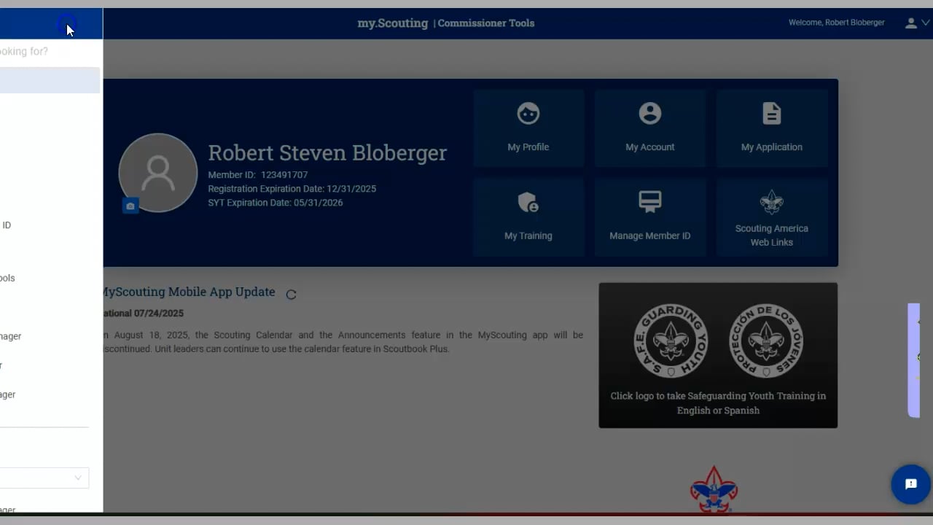Screen dimensions: 933x525
Task: Click the Protección de los Jóvenes logo
Action: click(x=766, y=341)
